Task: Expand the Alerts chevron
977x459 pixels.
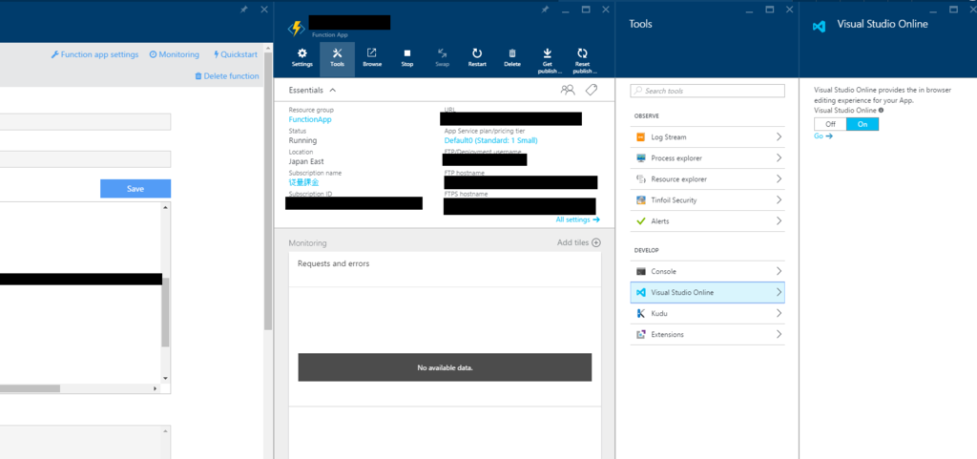Action: coord(779,221)
